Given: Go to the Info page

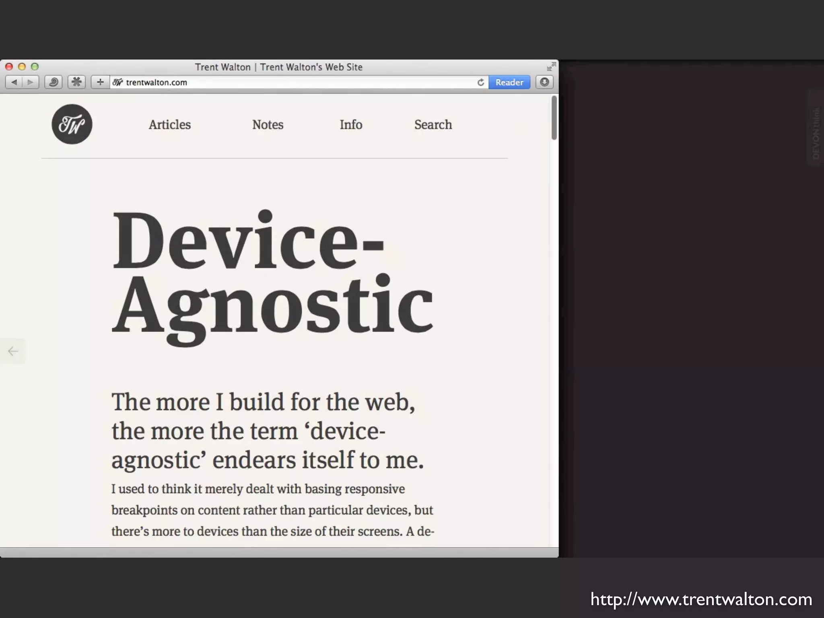Looking at the screenshot, I should (x=351, y=125).
